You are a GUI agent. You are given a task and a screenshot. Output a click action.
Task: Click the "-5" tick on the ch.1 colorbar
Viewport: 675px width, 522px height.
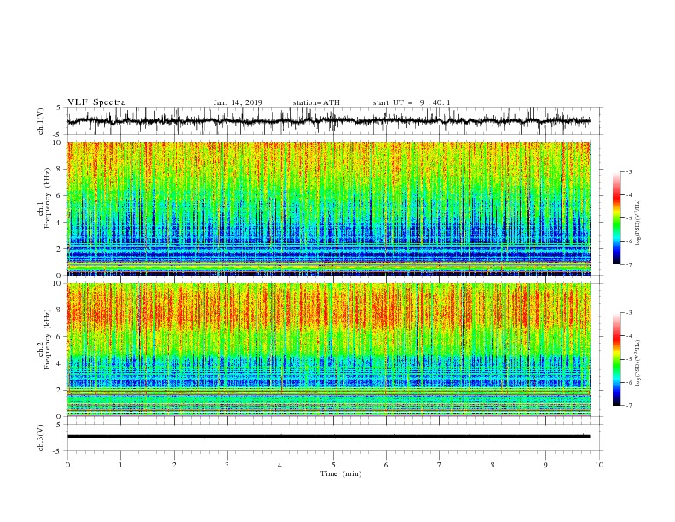pos(629,218)
